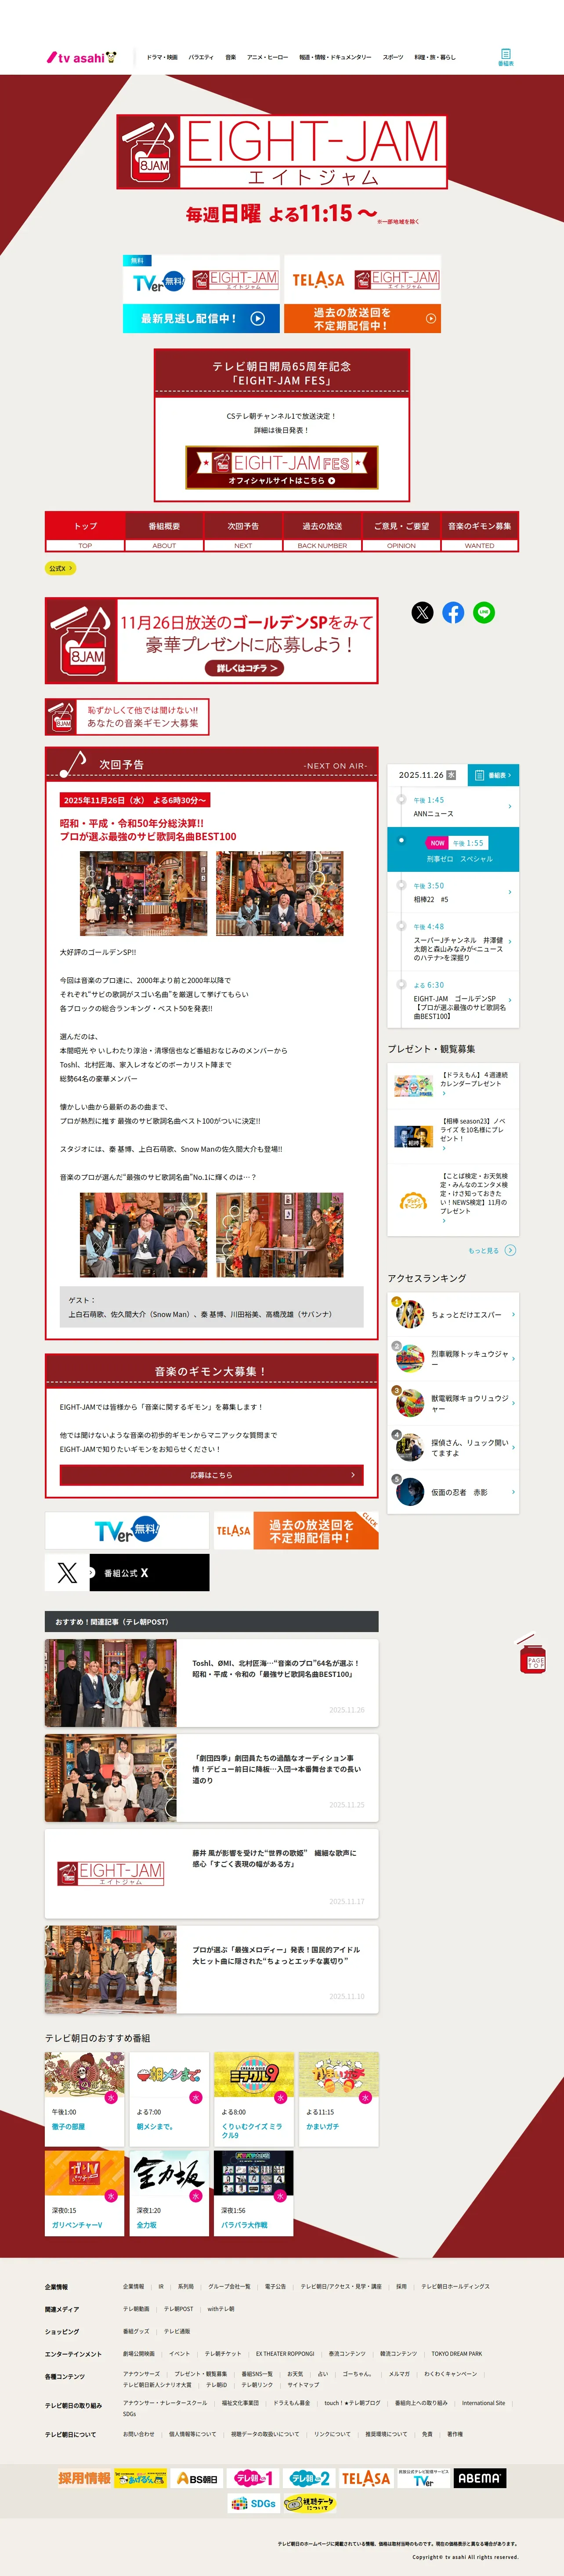Image resolution: width=564 pixels, height=2576 pixels.
Task: Open the ドラえもん calendar present item
Action: 453,1084
